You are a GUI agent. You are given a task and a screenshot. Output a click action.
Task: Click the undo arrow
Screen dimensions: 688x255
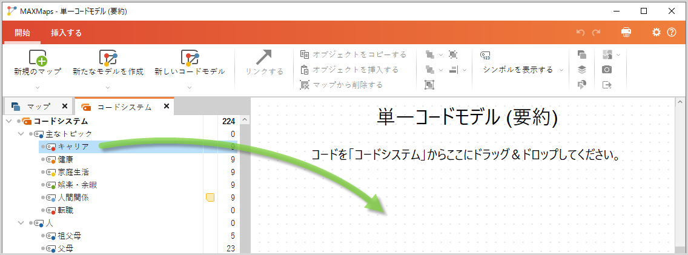tap(580, 32)
